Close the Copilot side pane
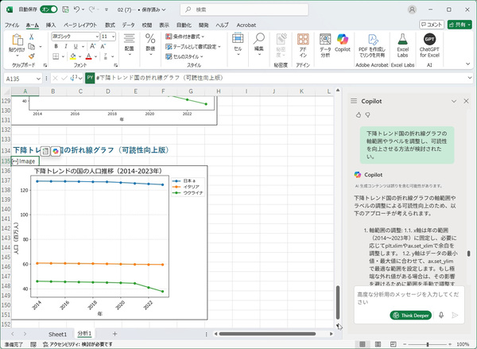 (x=466, y=102)
